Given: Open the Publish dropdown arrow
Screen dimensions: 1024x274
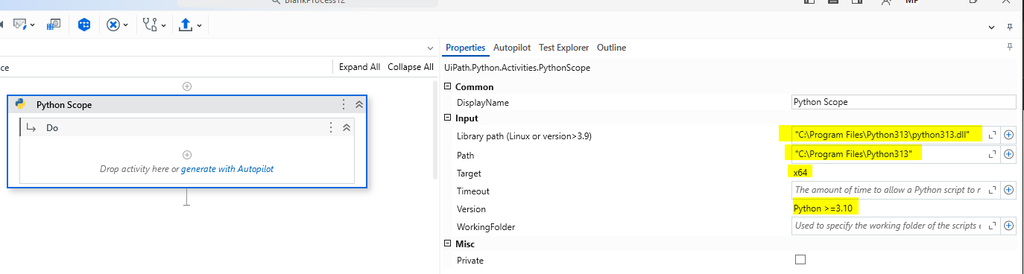Looking at the screenshot, I should click(199, 25).
